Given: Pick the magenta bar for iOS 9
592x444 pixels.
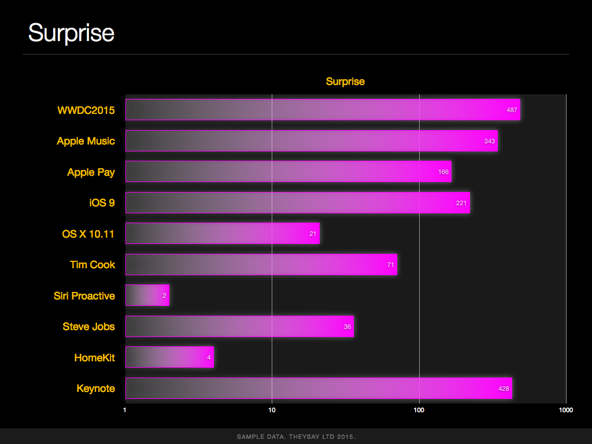Looking at the screenshot, I should pos(298,203).
